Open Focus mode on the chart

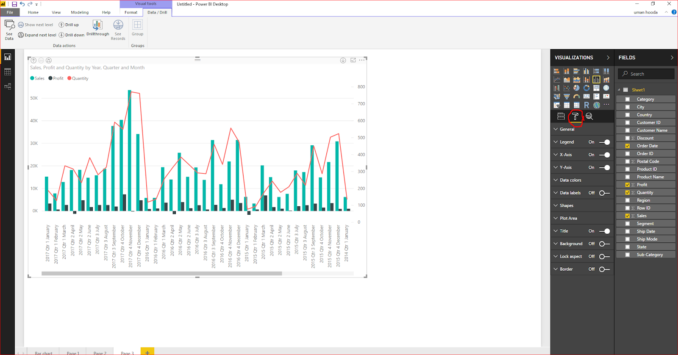(353, 60)
